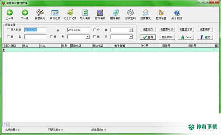Click the 名片数量: 0 status text
221x135 pixels.
(12, 130)
